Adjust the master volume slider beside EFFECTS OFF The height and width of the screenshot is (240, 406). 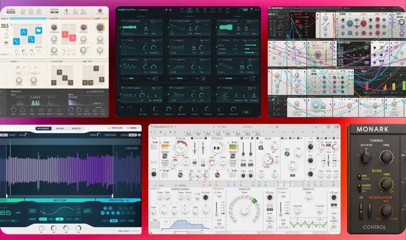[134, 128]
